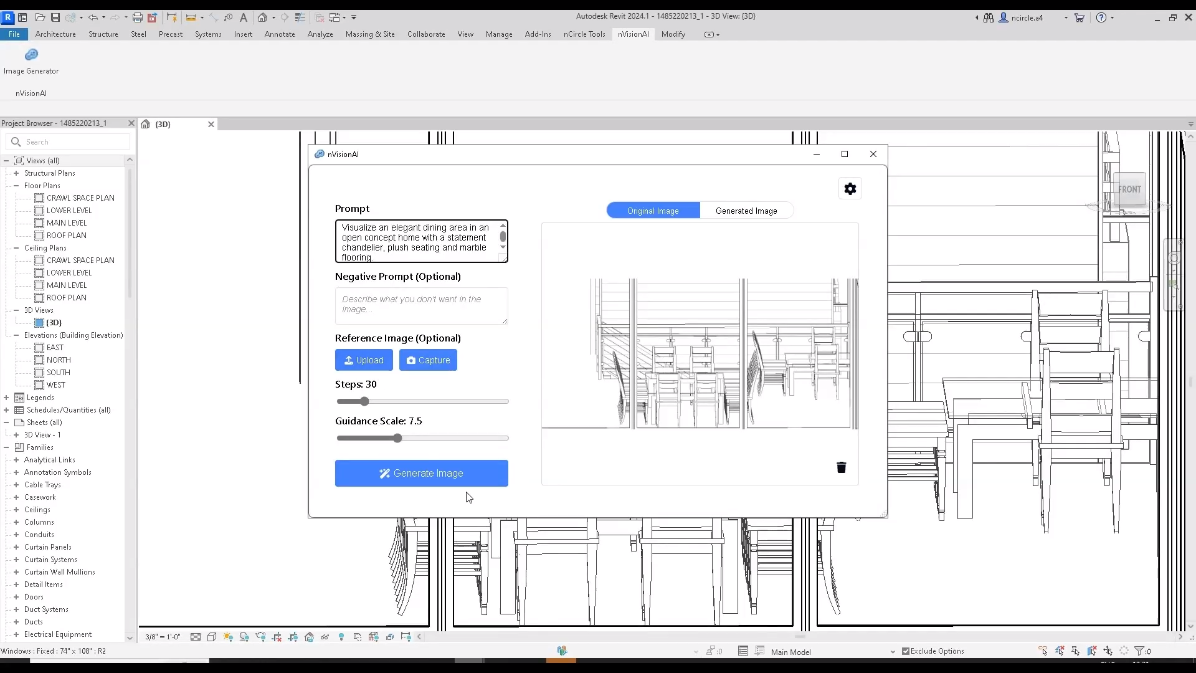
Task: Expand the Legends node in browser
Action: pos(6,398)
